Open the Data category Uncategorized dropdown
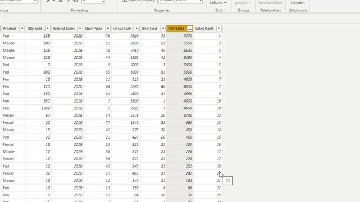The height and width of the screenshot is (202, 360). click(180, 1)
